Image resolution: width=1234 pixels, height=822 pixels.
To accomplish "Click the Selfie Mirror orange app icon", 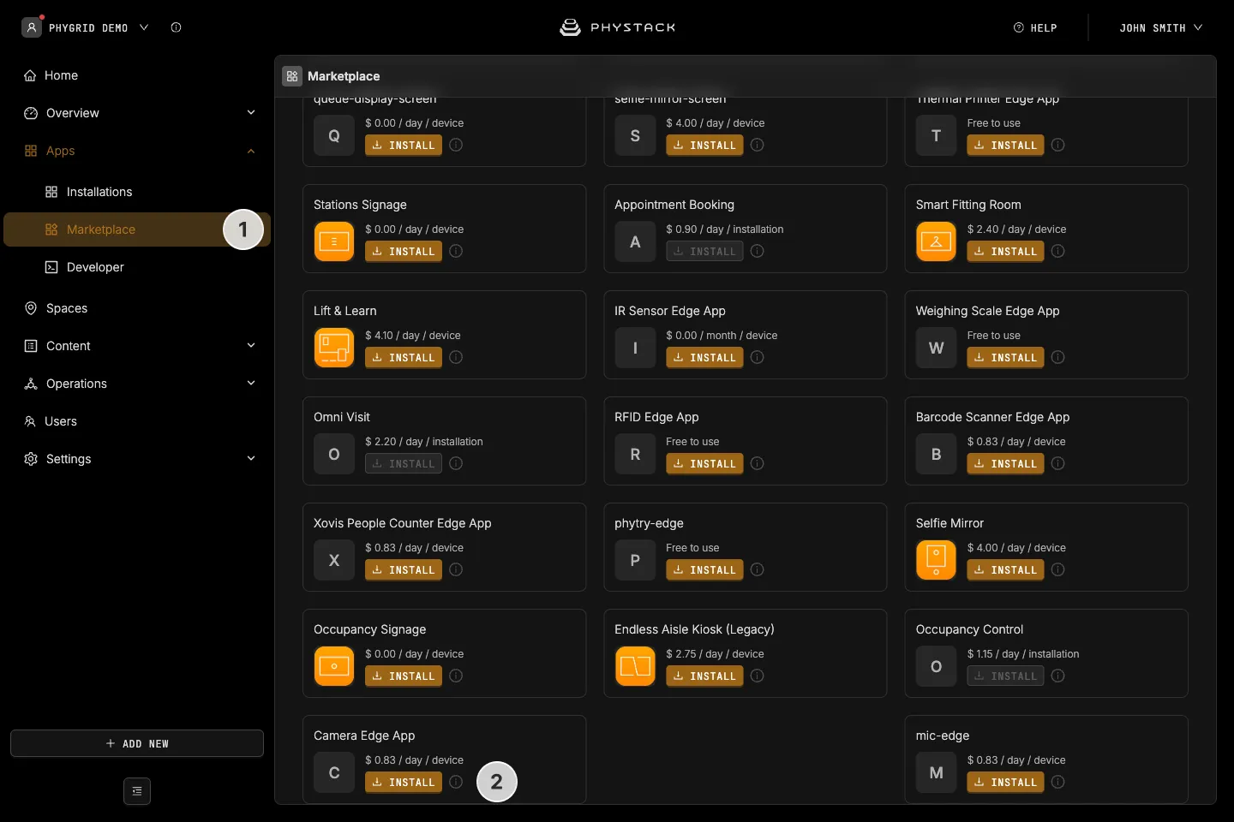I will click(x=936, y=560).
